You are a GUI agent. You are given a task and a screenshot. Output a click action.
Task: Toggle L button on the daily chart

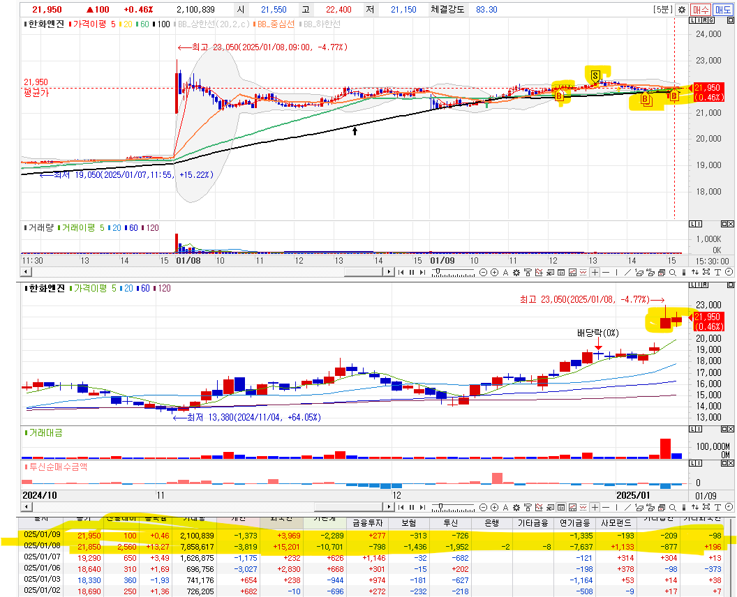pos(692,285)
